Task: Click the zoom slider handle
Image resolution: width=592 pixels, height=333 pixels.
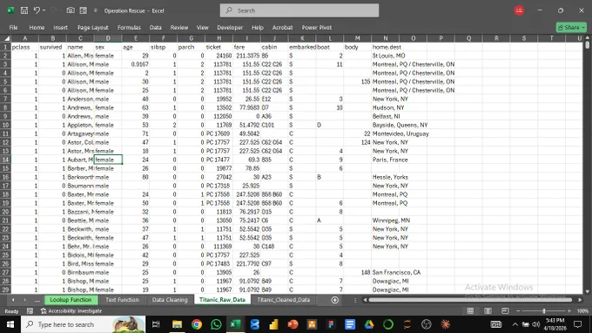Action: pos(543,311)
